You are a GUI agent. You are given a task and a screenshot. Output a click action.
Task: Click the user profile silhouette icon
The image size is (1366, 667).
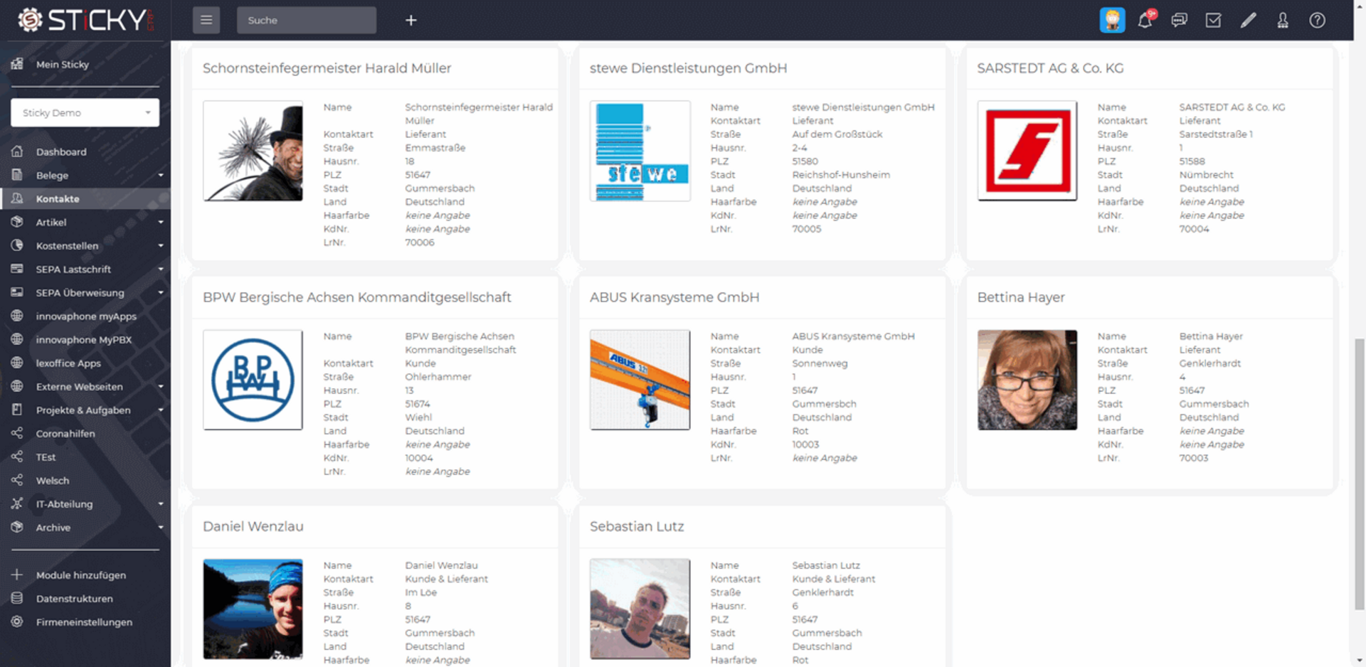(x=1283, y=21)
